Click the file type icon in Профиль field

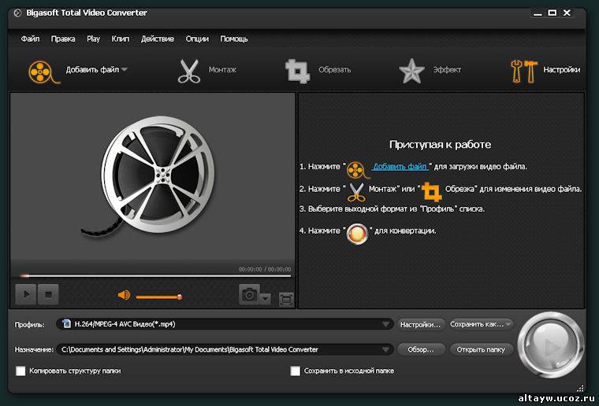[66, 323]
